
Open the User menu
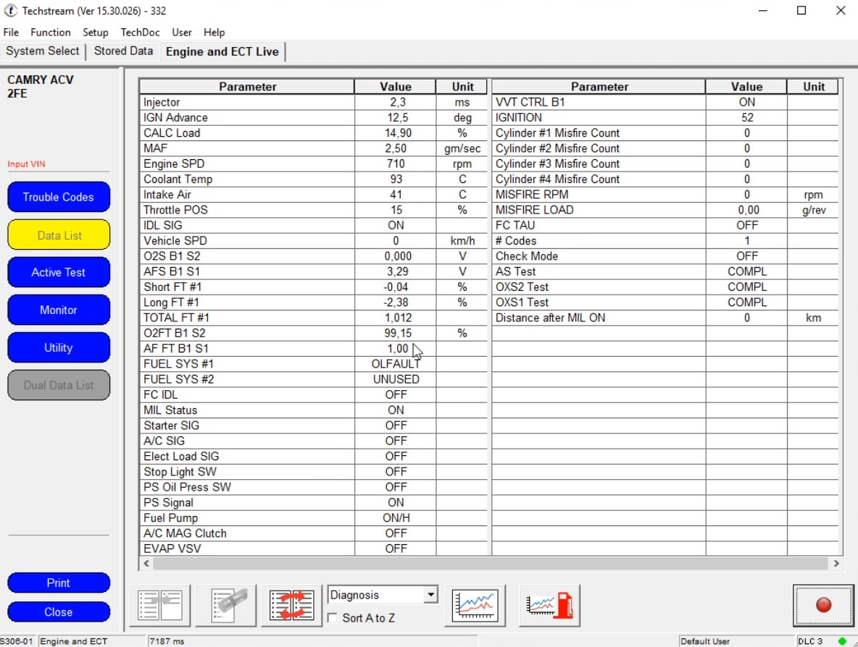coord(182,33)
